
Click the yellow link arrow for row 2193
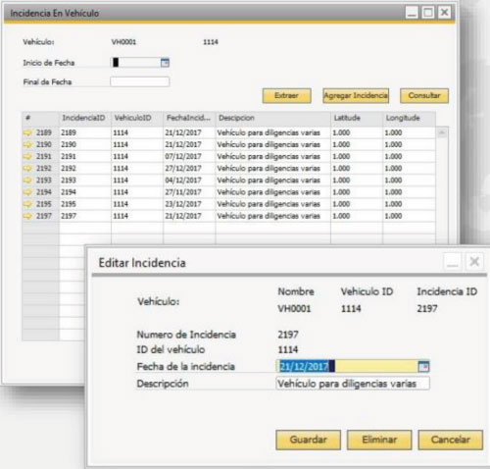pos(28,181)
